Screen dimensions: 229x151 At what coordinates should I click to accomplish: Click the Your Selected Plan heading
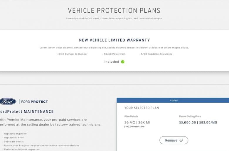(x=142, y=108)
